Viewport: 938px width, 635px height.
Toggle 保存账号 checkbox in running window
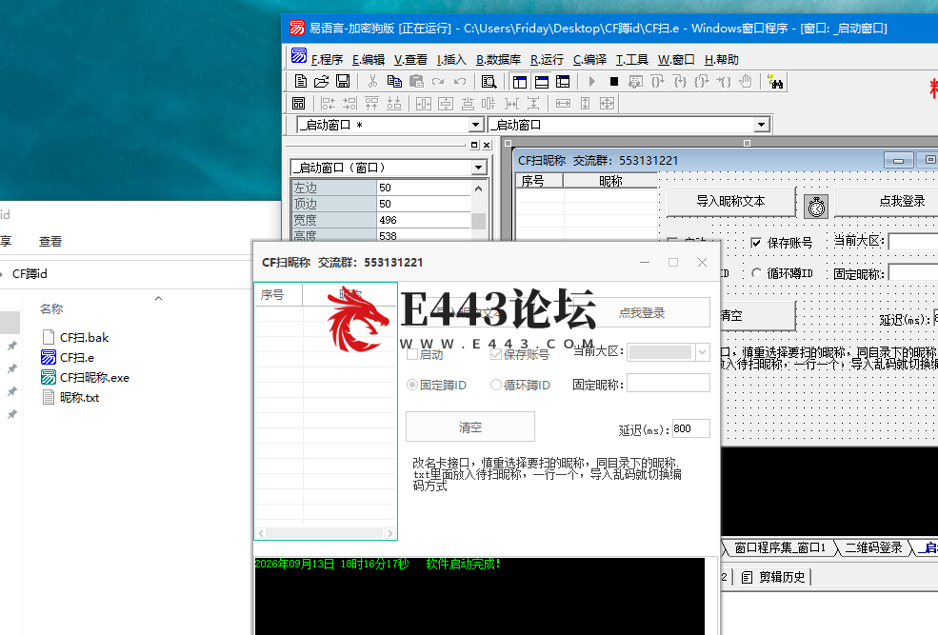(x=495, y=354)
